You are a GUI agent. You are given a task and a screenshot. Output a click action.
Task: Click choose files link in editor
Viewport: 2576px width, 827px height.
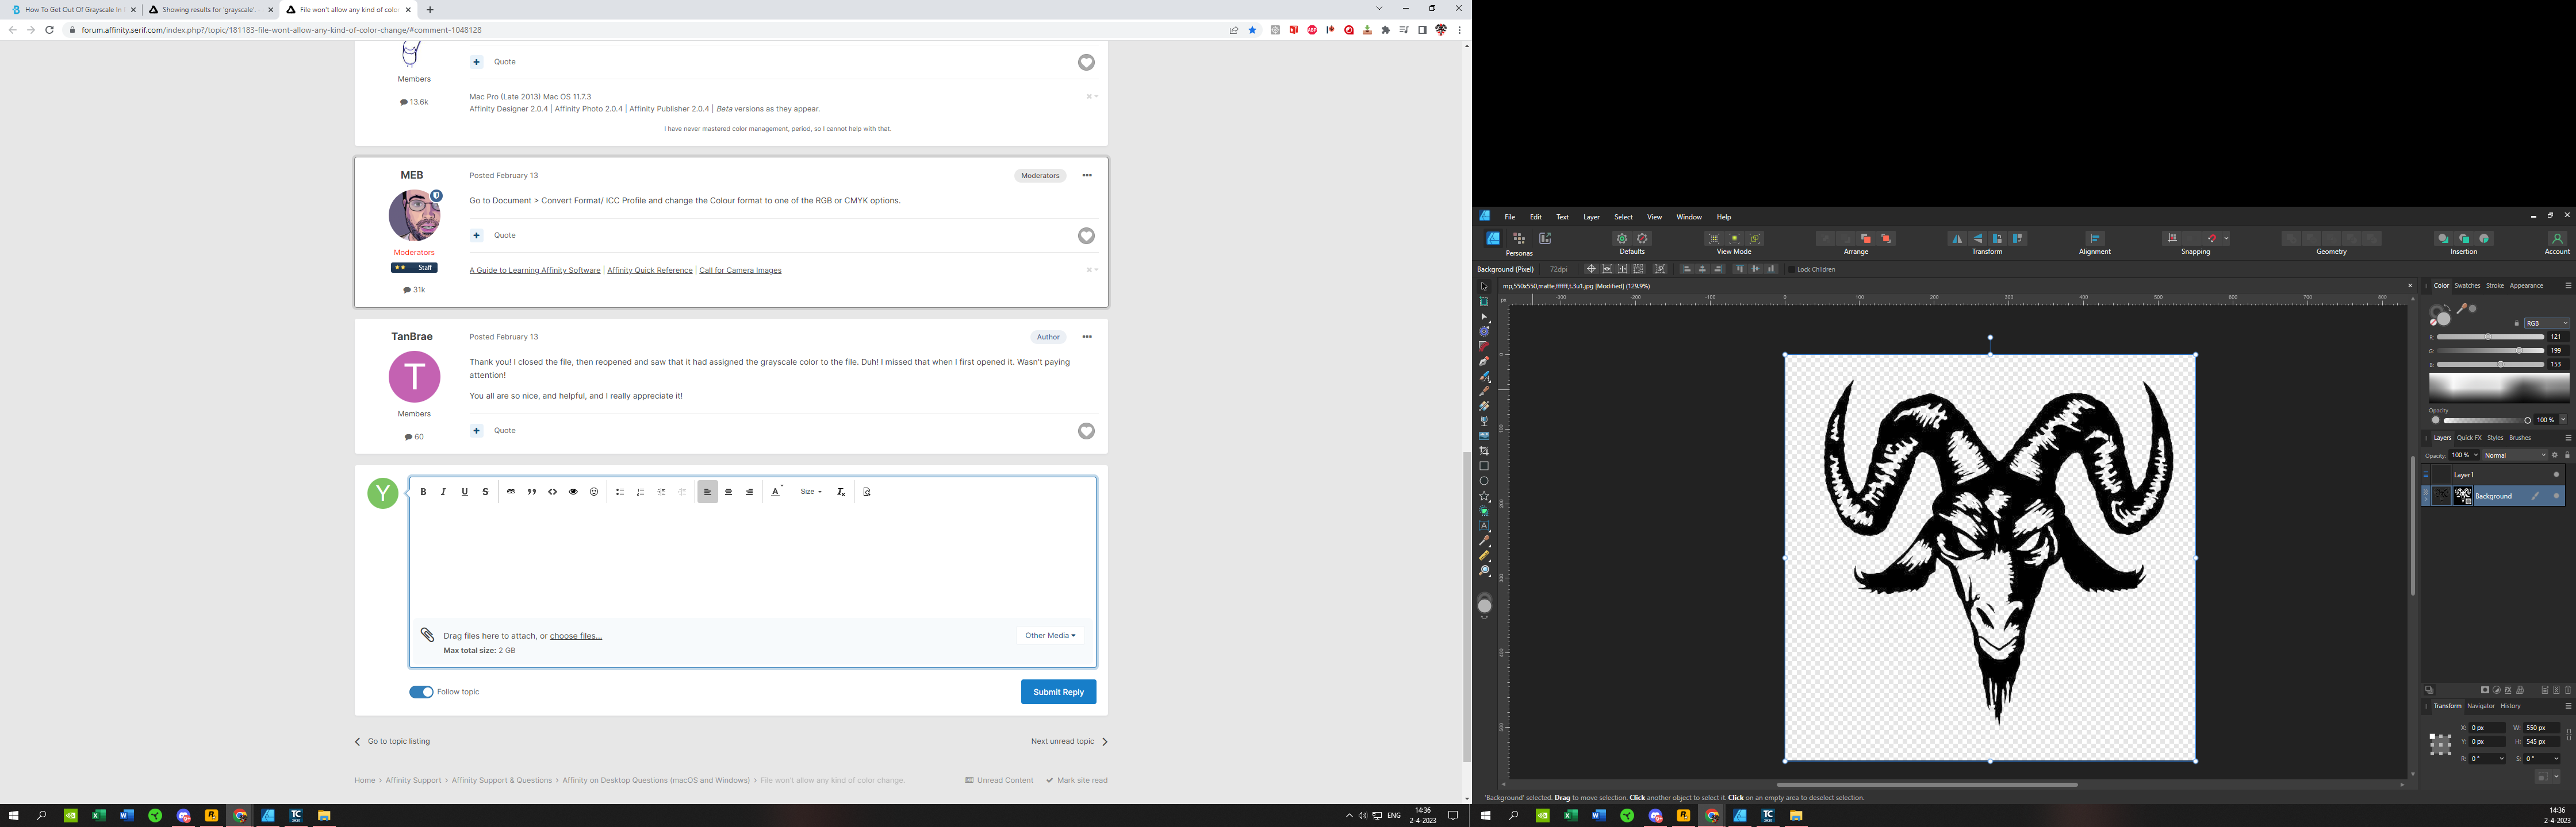point(575,636)
